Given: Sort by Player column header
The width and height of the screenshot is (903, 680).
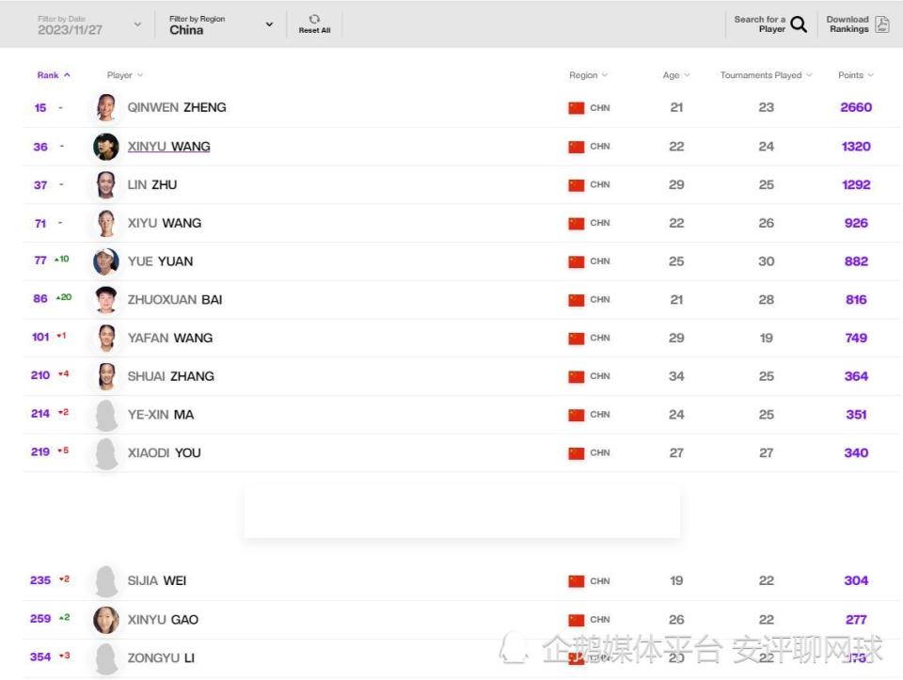Looking at the screenshot, I should click(124, 75).
